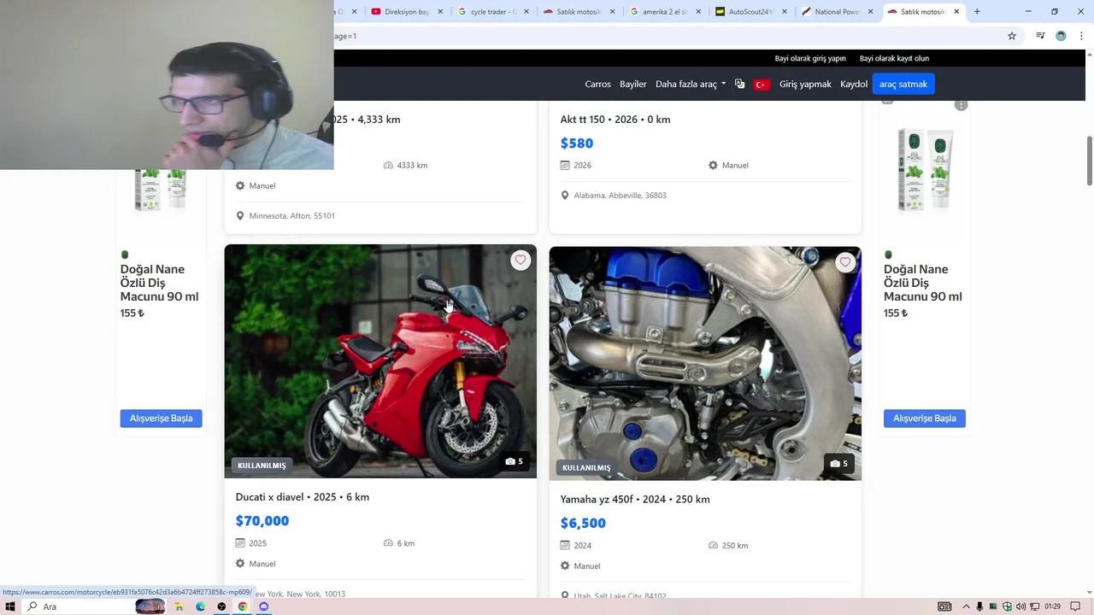Open photo count badge on Yamaha image
Viewport: 1094px width, 615px height.
click(x=839, y=464)
